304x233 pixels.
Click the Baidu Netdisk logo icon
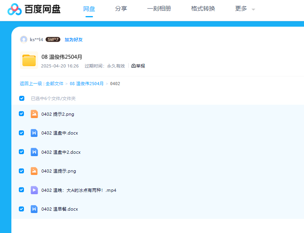pos(15,9)
